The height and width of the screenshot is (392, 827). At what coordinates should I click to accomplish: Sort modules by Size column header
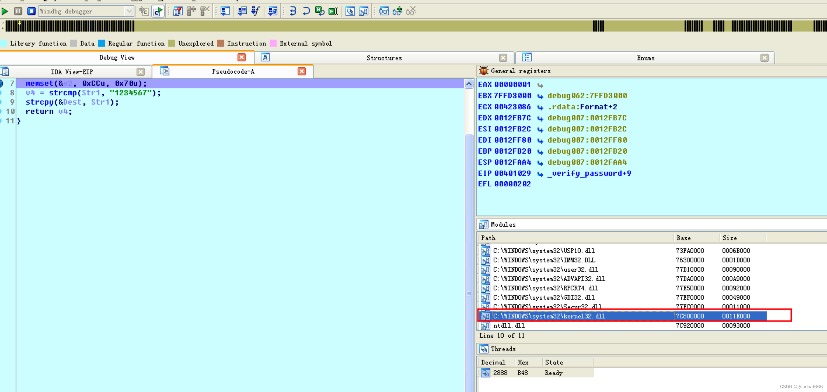[743, 238]
